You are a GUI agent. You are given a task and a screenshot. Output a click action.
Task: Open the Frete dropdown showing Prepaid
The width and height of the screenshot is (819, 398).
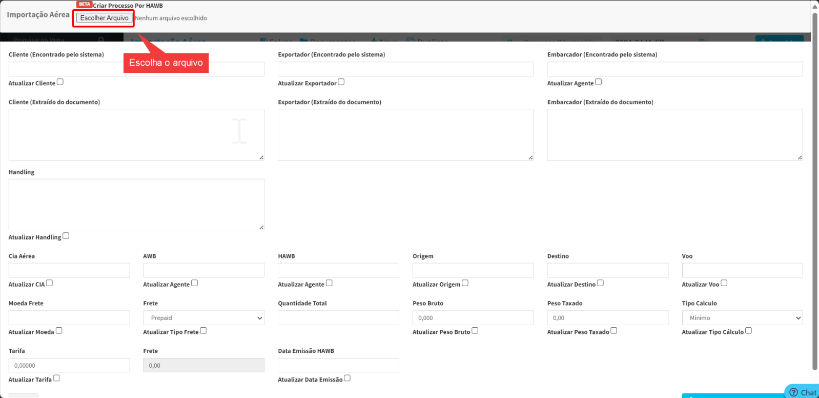(204, 318)
